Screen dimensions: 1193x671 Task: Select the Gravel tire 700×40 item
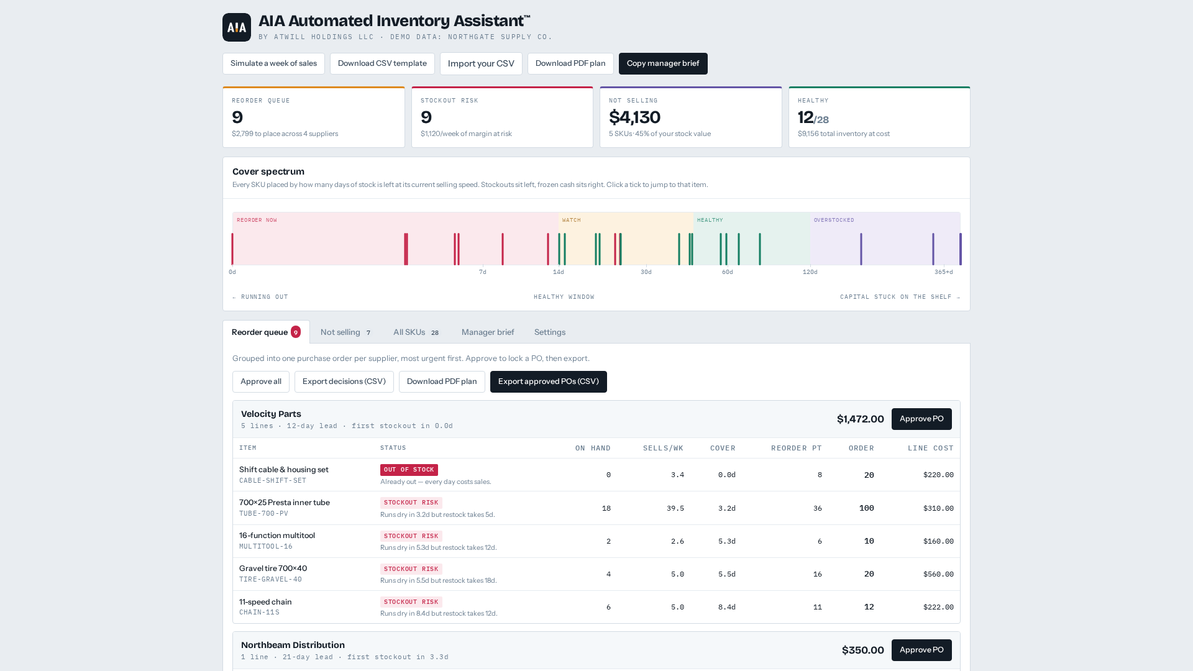point(273,568)
